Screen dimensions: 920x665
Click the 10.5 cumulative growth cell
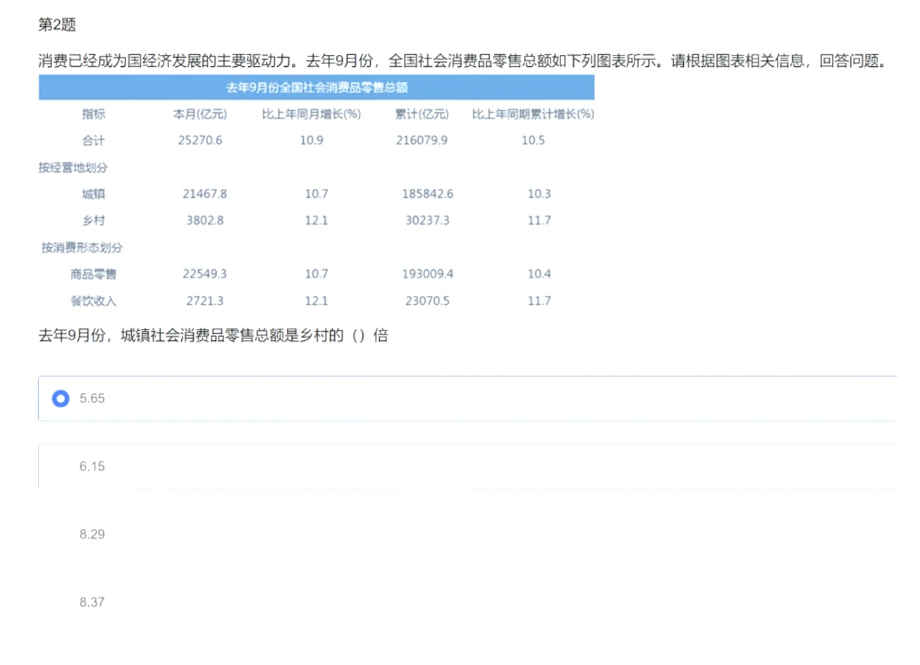click(533, 141)
